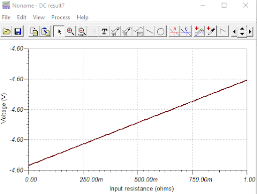The image size is (257, 194).
Task: Open the View menu
Action: tap(39, 17)
